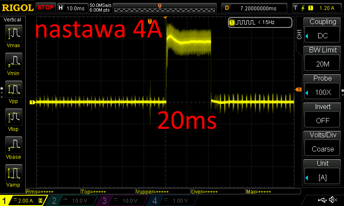Click the left menu page indicator dots

pos(2,92)
